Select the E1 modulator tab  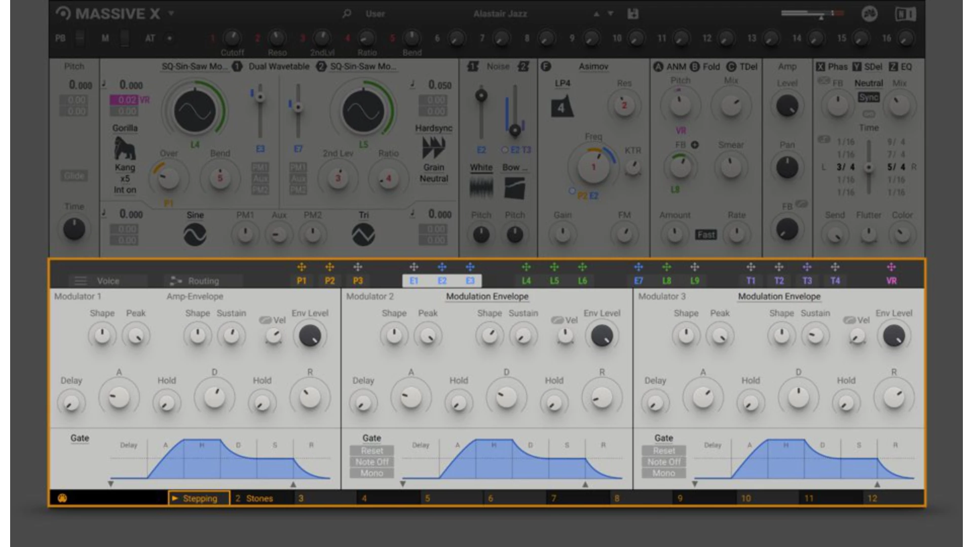pyautogui.click(x=414, y=281)
